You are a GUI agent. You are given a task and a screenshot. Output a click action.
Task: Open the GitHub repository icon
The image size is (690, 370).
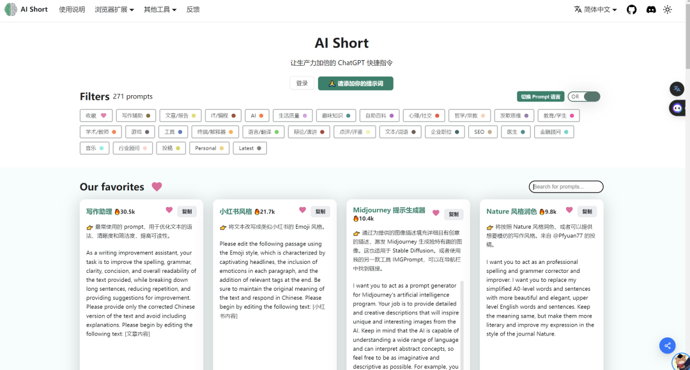click(631, 10)
